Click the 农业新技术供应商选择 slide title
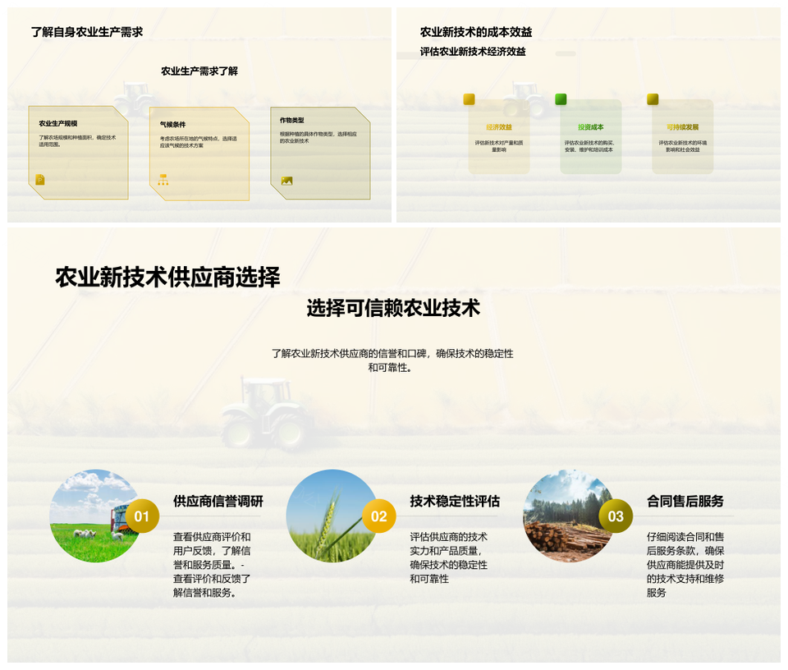788x670 pixels. click(x=167, y=278)
